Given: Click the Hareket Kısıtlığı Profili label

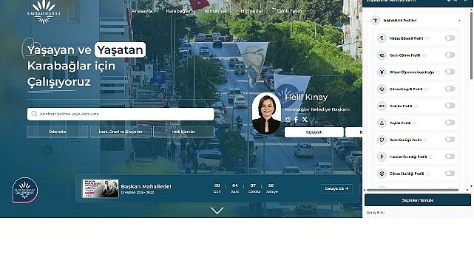Looking at the screenshot, I should pos(408,157).
